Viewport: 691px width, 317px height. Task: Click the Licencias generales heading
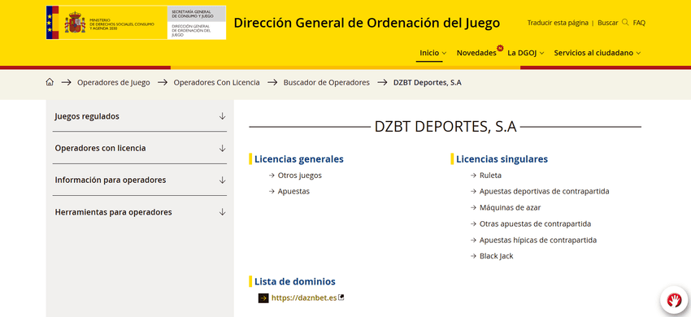coord(299,159)
